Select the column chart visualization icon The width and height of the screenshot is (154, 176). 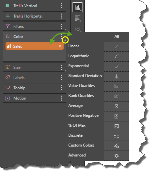(77, 7)
